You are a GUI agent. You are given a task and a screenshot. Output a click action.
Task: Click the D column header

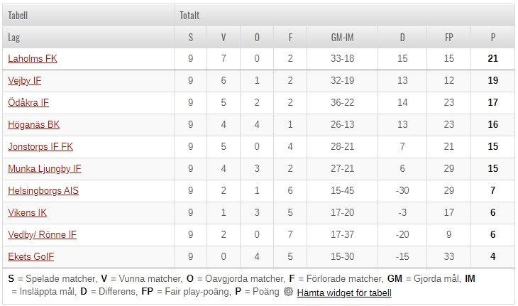coord(403,37)
